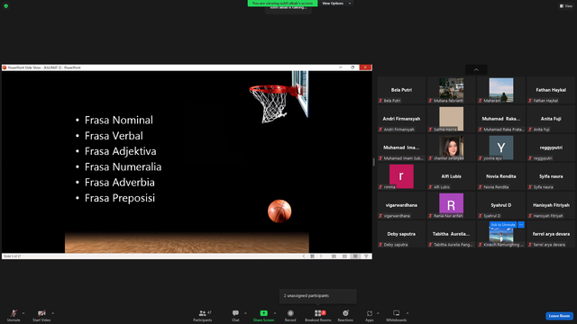Open the Reactions menu
The height and width of the screenshot is (324, 577).
(345, 315)
